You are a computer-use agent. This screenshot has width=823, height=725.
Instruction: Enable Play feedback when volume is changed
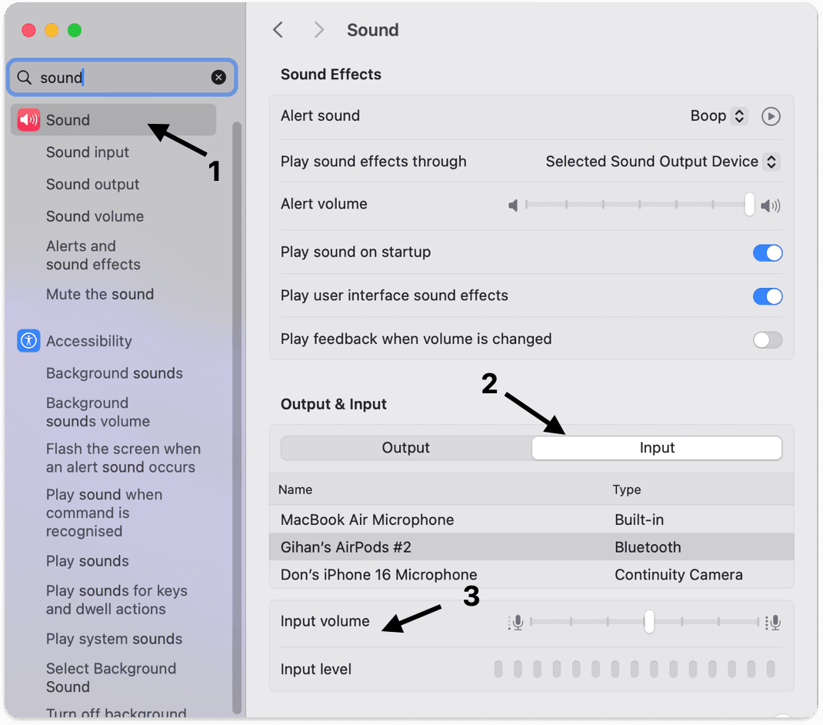pos(768,340)
